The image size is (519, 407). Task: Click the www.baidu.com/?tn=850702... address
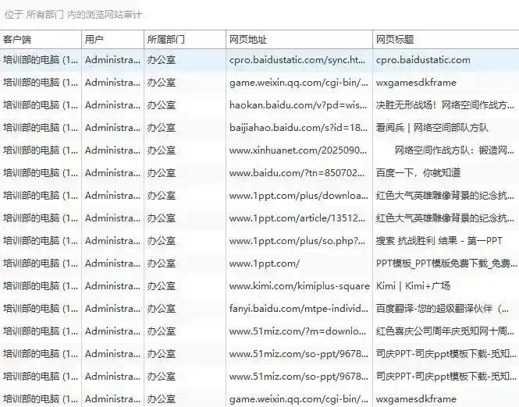click(x=297, y=173)
